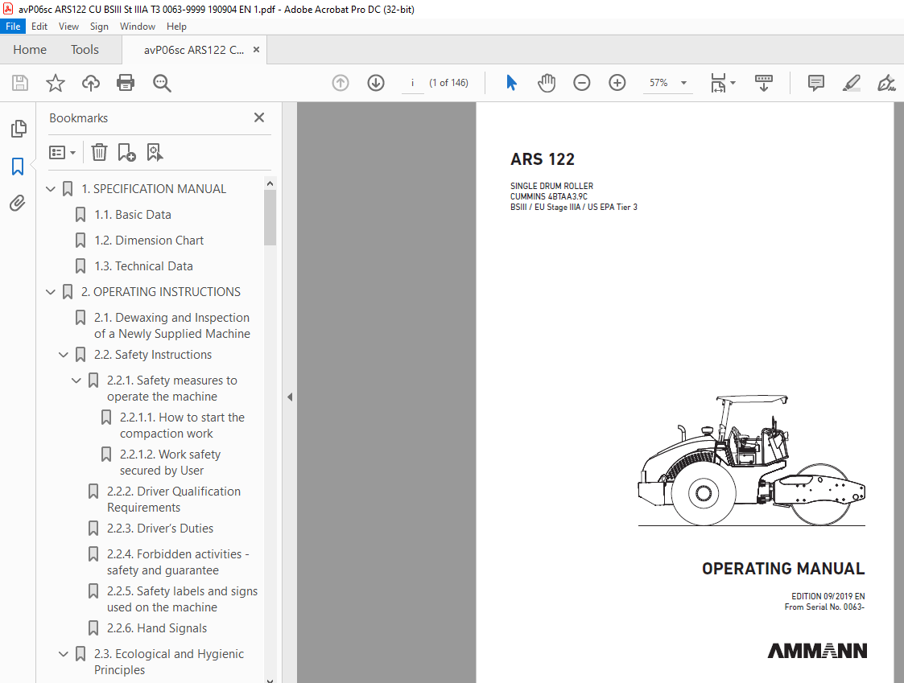
Task: Click the find current bookmark icon
Action: (155, 152)
